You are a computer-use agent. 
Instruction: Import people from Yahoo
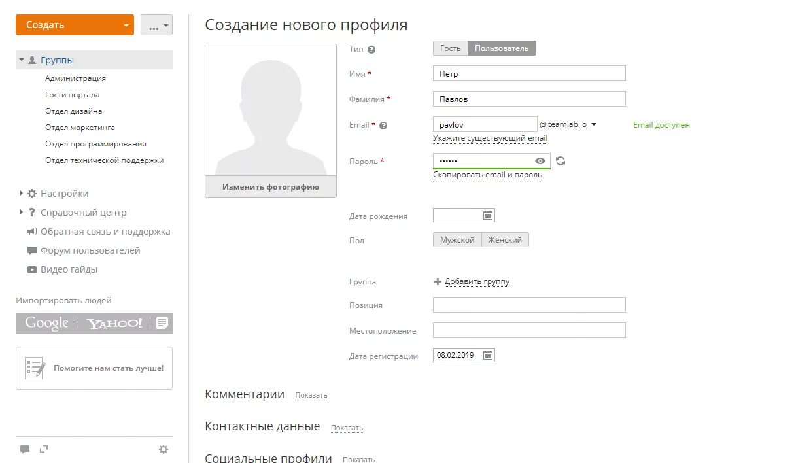pos(114,323)
